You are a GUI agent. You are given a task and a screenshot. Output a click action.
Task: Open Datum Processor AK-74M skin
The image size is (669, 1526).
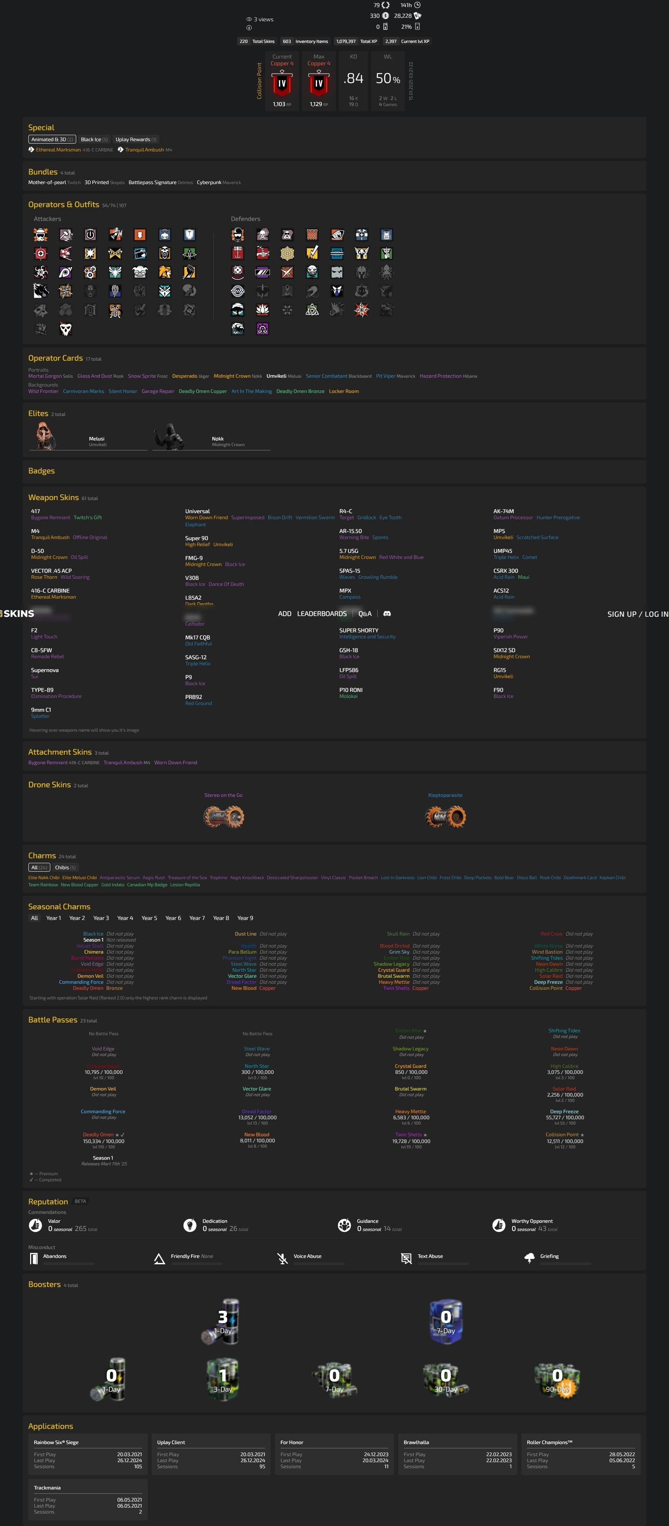513,518
